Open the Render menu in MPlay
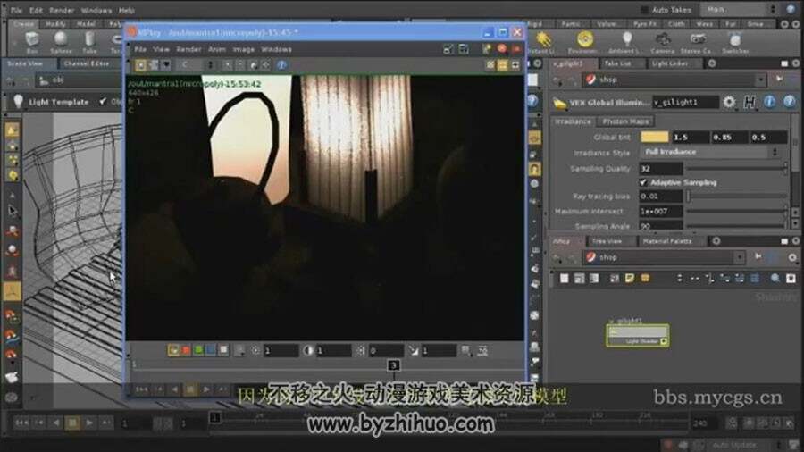The height and width of the screenshot is (452, 804). coord(188,49)
